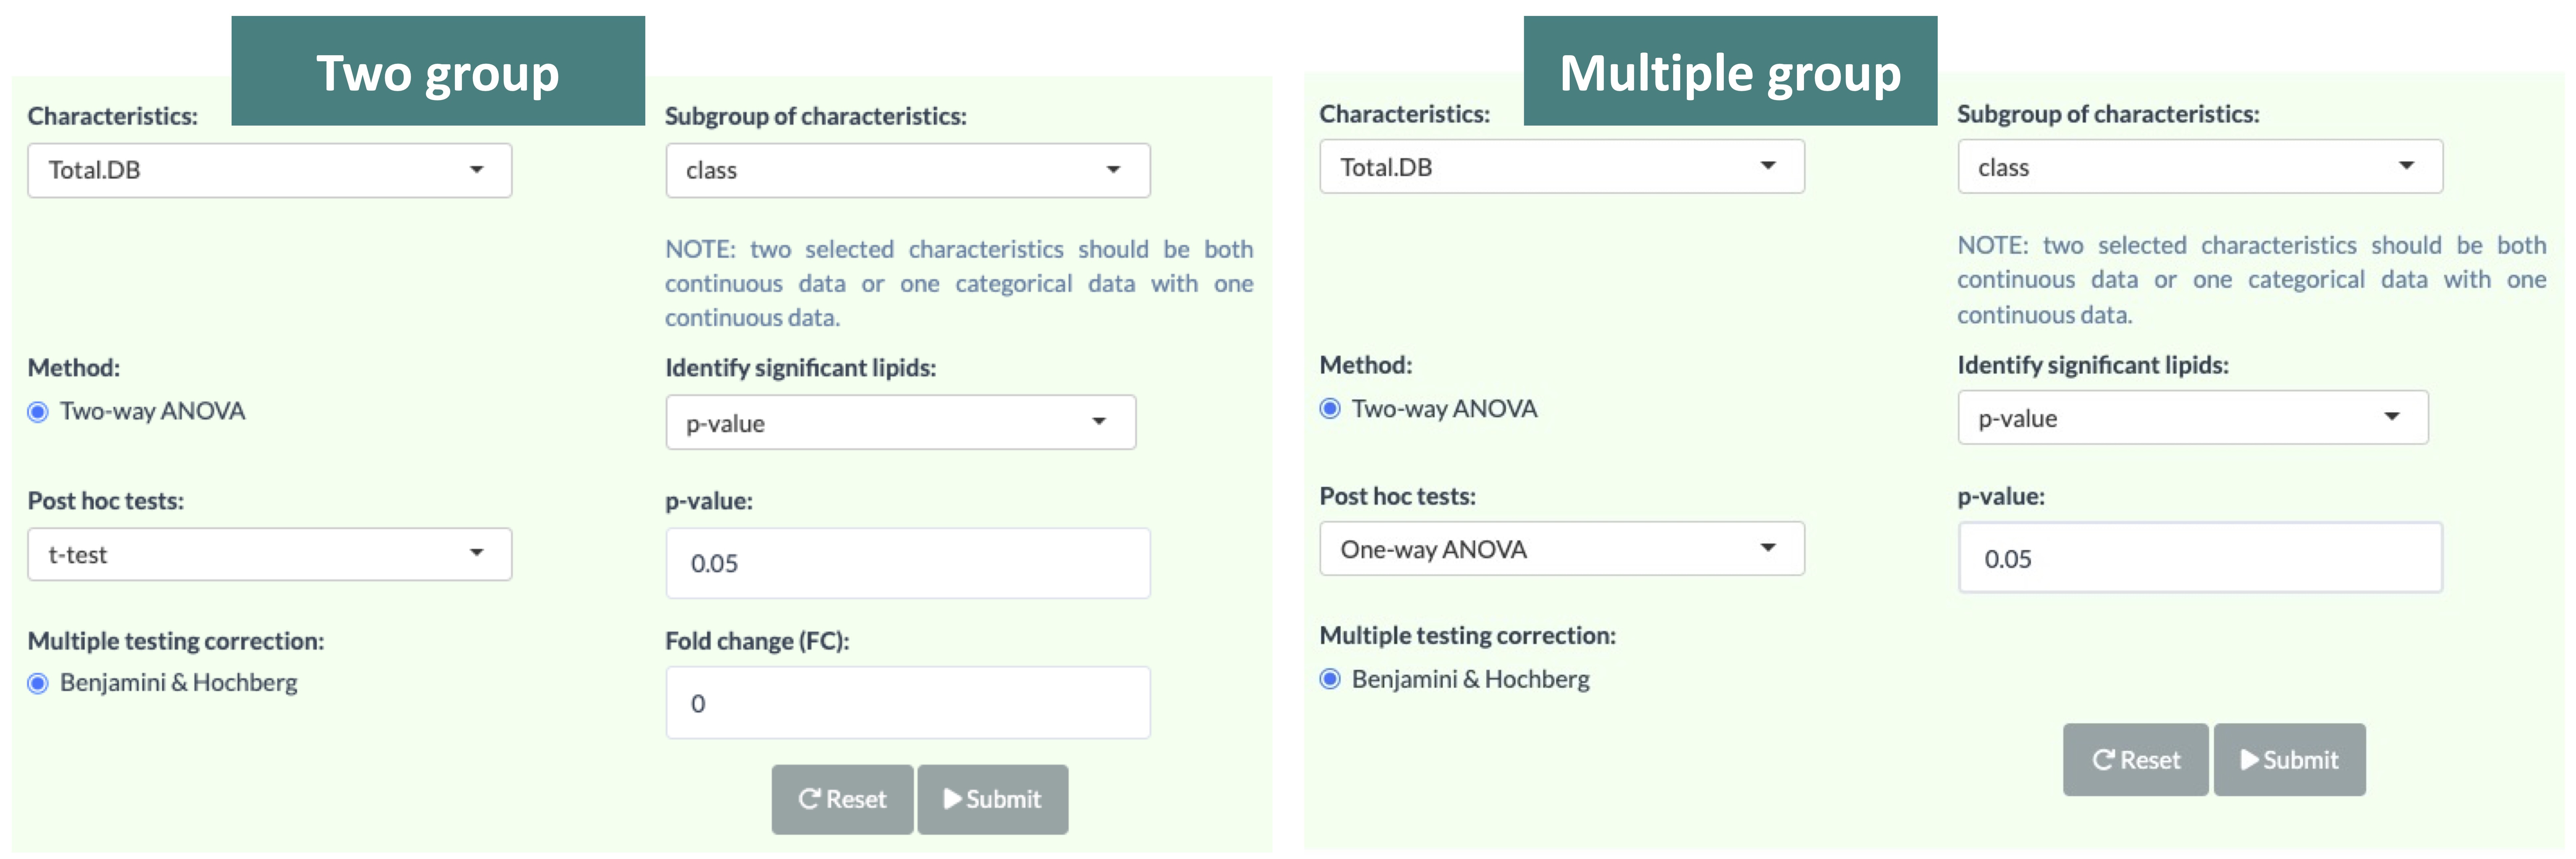The image size is (2576, 859).
Task: Select Two-way ANOVA radio in Multiple group panel
Action: pyautogui.click(x=1330, y=408)
